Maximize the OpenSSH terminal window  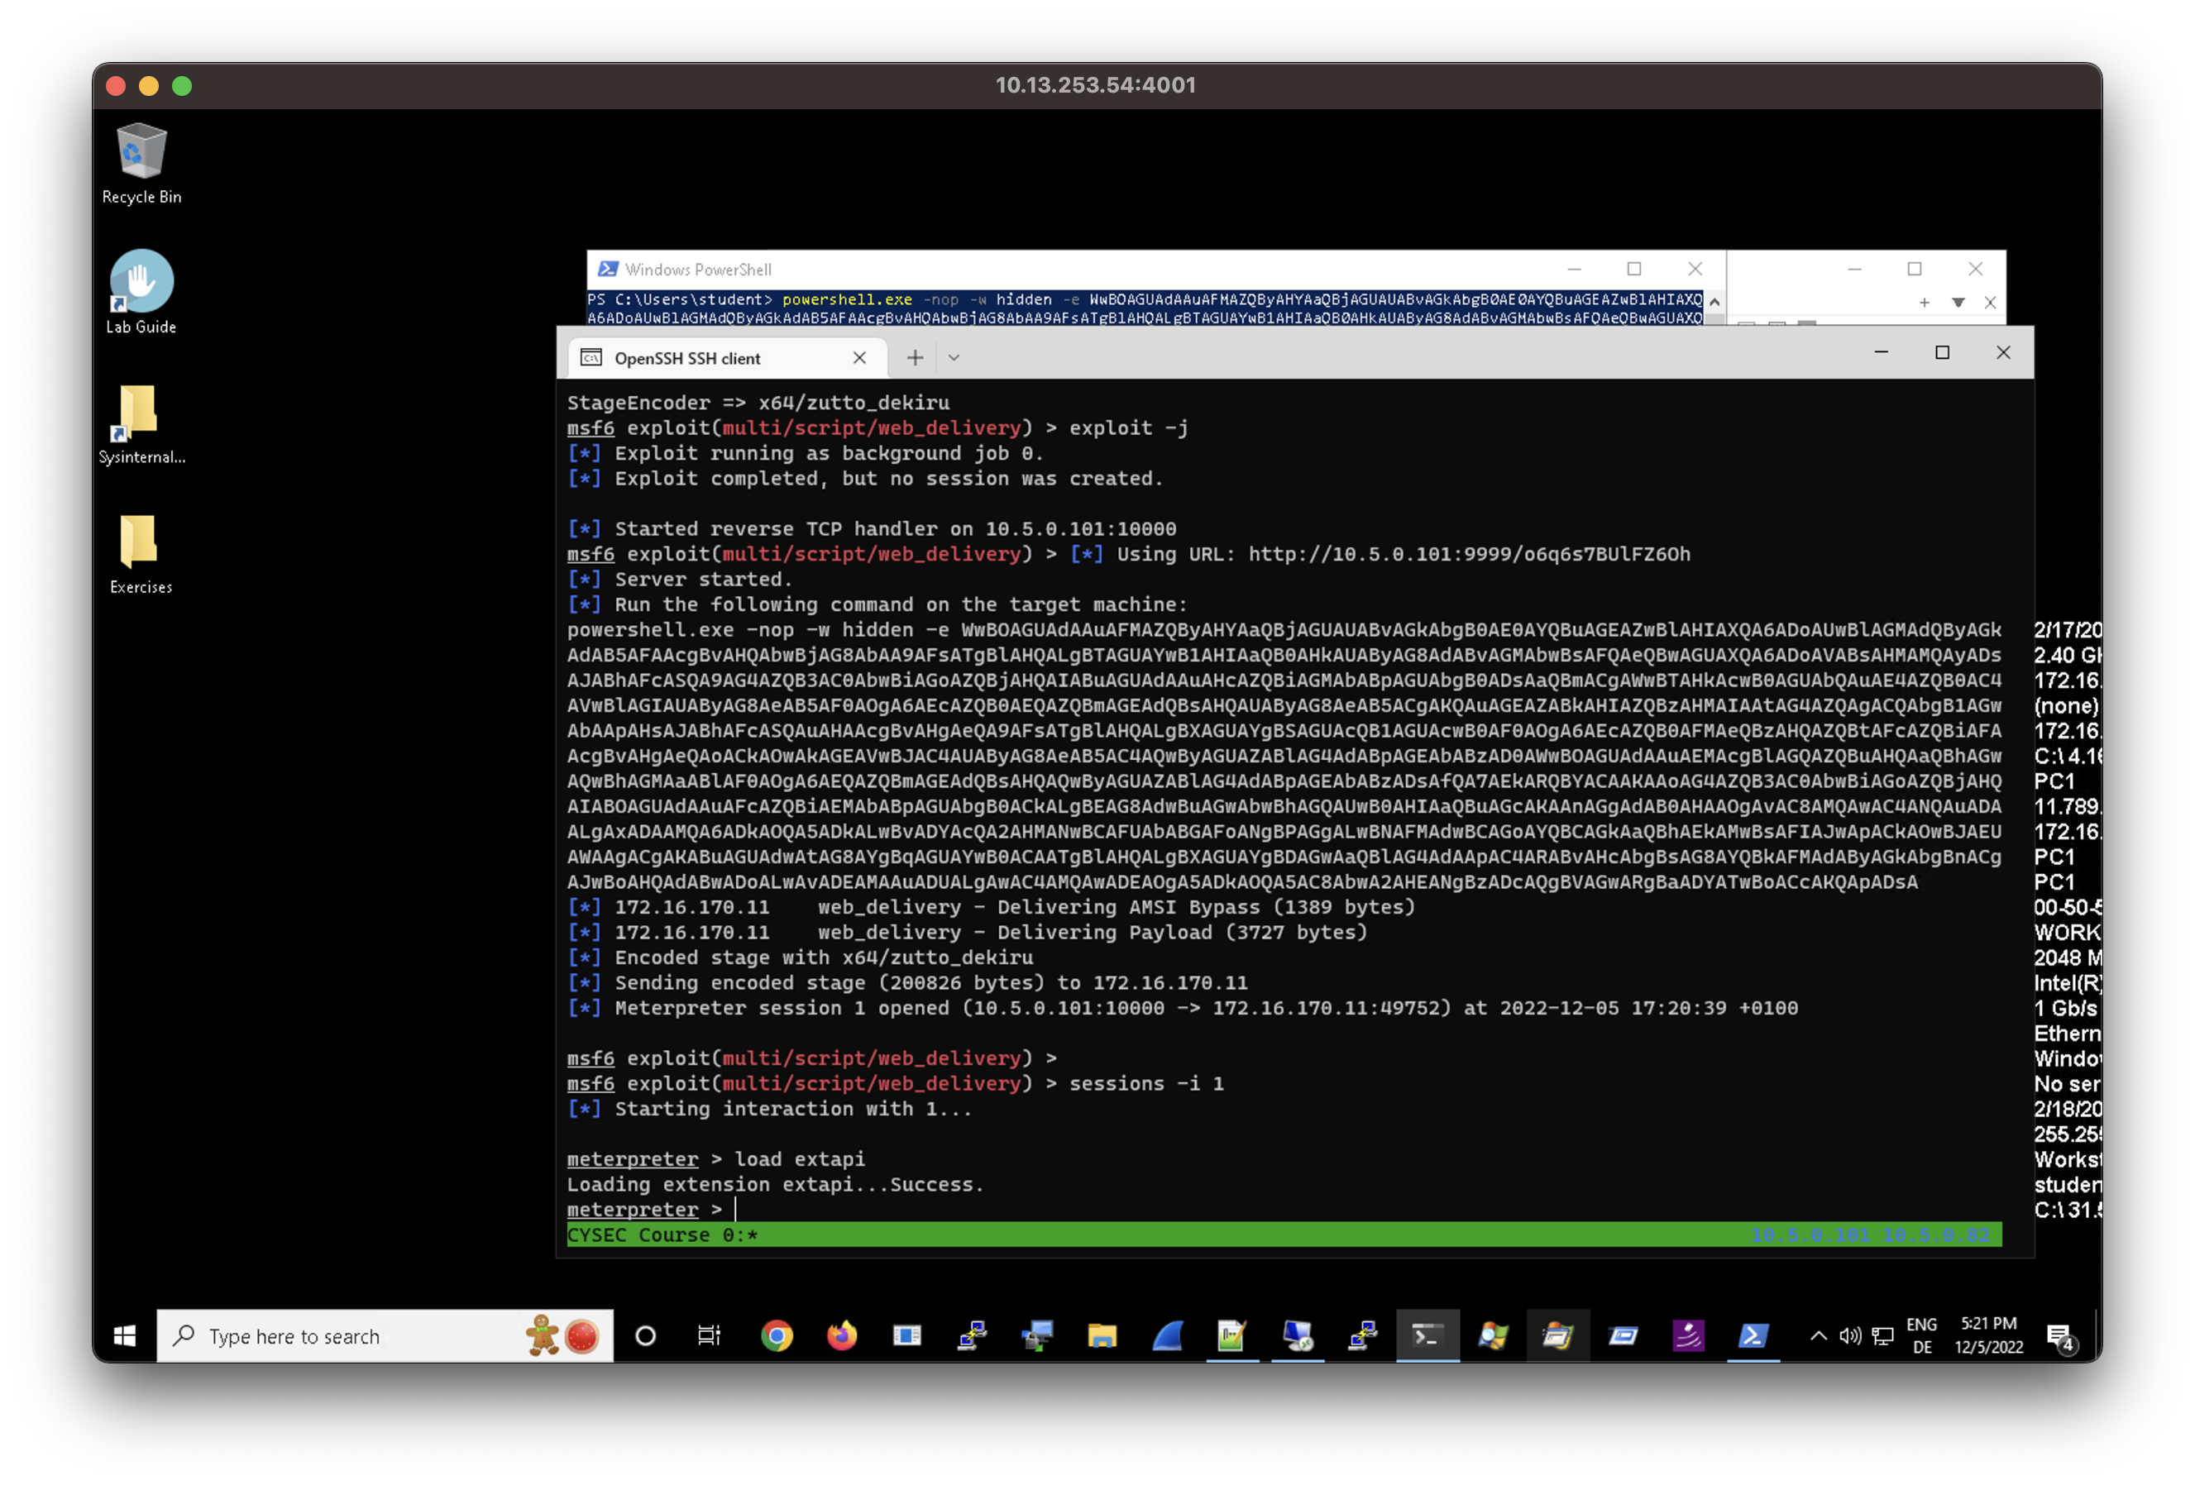coord(1942,352)
